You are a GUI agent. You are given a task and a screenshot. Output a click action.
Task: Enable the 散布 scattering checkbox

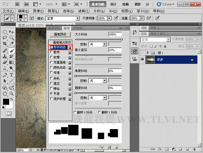click(51, 52)
